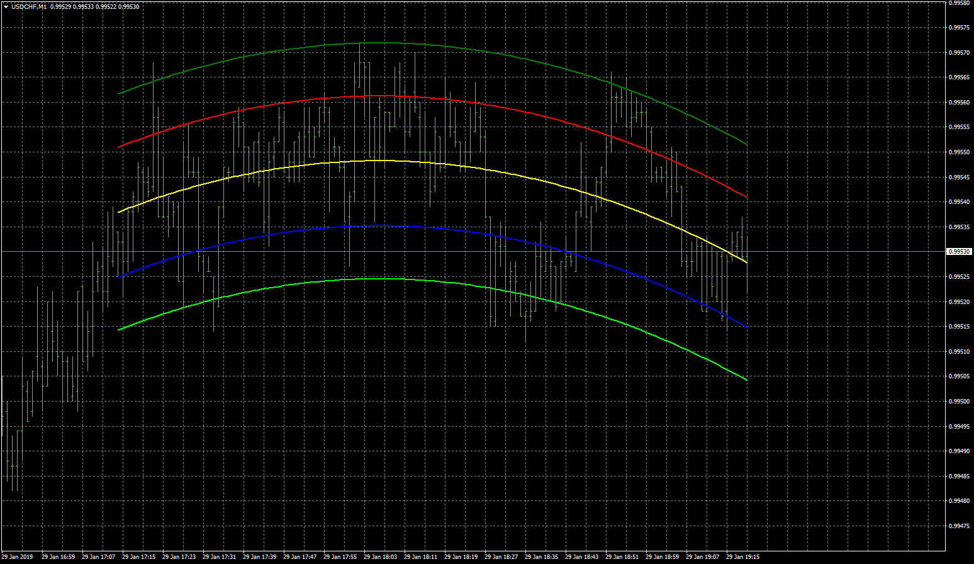This screenshot has width=974, height=564.
Task: Click price axis label 0.99500
Action: (x=959, y=402)
